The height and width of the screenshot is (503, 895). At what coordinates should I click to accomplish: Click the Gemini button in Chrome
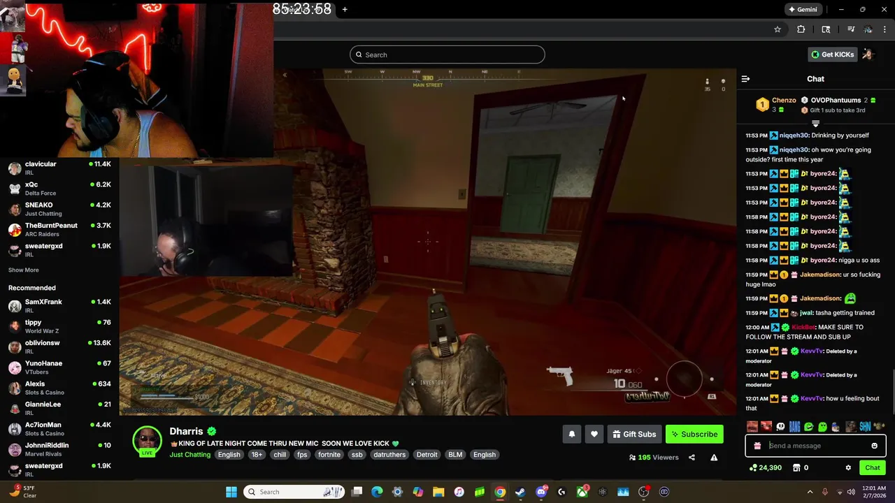click(x=803, y=9)
